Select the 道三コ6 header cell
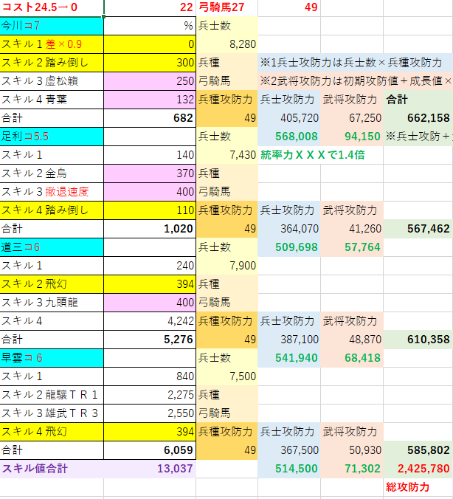 coord(52,247)
